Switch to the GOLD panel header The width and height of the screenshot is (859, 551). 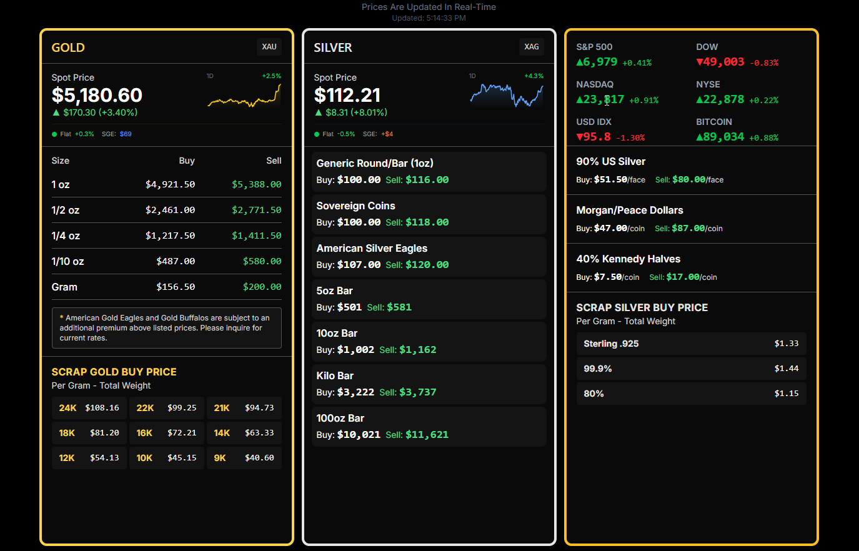point(68,47)
